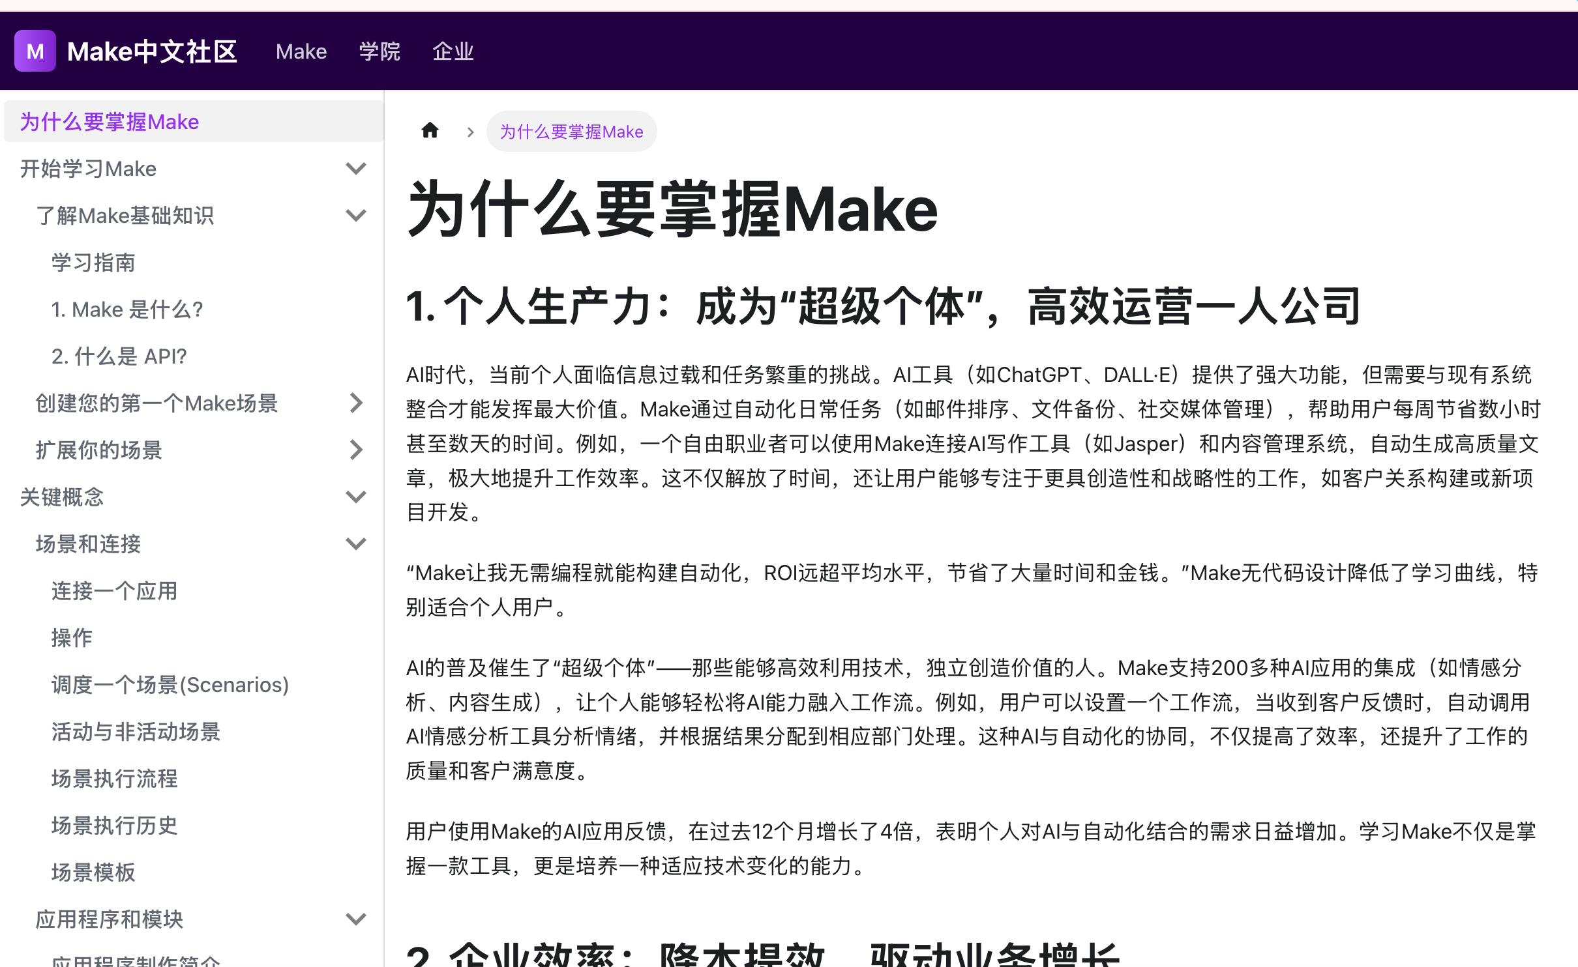Screen dimensions: 1578x967
Task: Collapse the 关键概念 section chevron
Action: tap(355, 497)
